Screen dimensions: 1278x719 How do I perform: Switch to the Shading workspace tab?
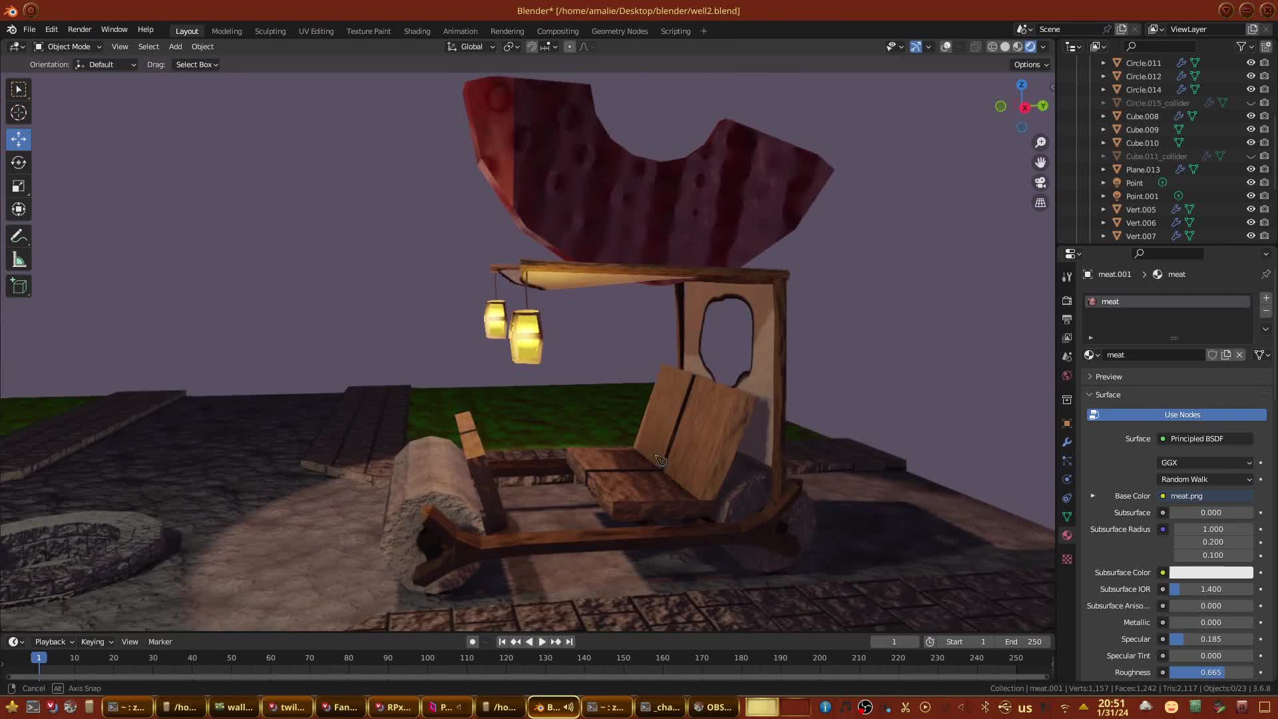pyautogui.click(x=417, y=31)
